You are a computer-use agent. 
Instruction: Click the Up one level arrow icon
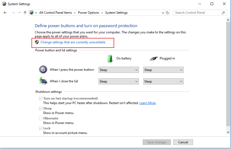coord(25,13)
